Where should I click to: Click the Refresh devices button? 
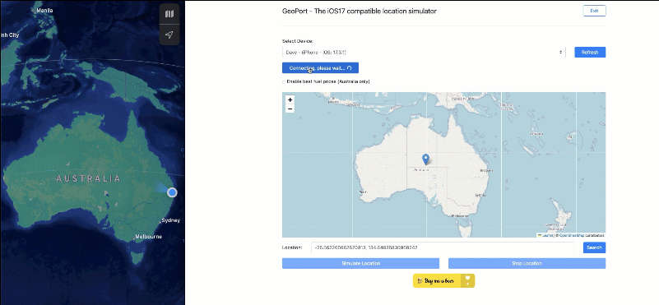pyautogui.click(x=590, y=53)
